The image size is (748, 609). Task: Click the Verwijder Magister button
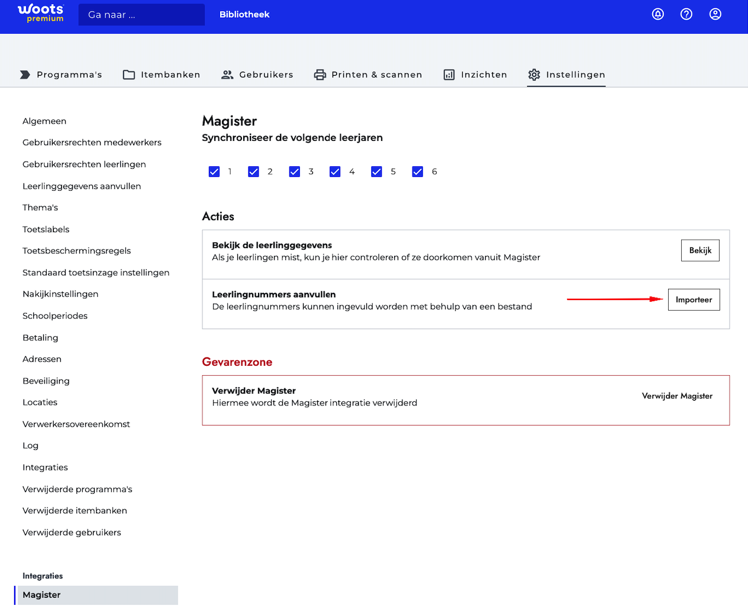tap(677, 396)
